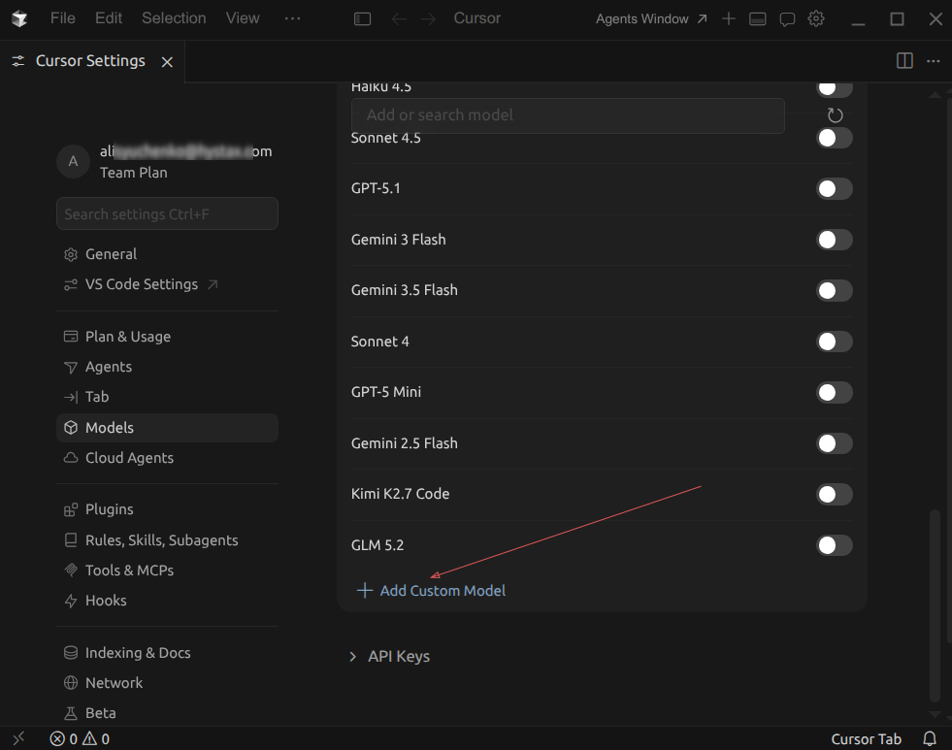Open the Agents Window
Image resolution: width=952 pixels, height=750 pixels.
tap(651, 18)
